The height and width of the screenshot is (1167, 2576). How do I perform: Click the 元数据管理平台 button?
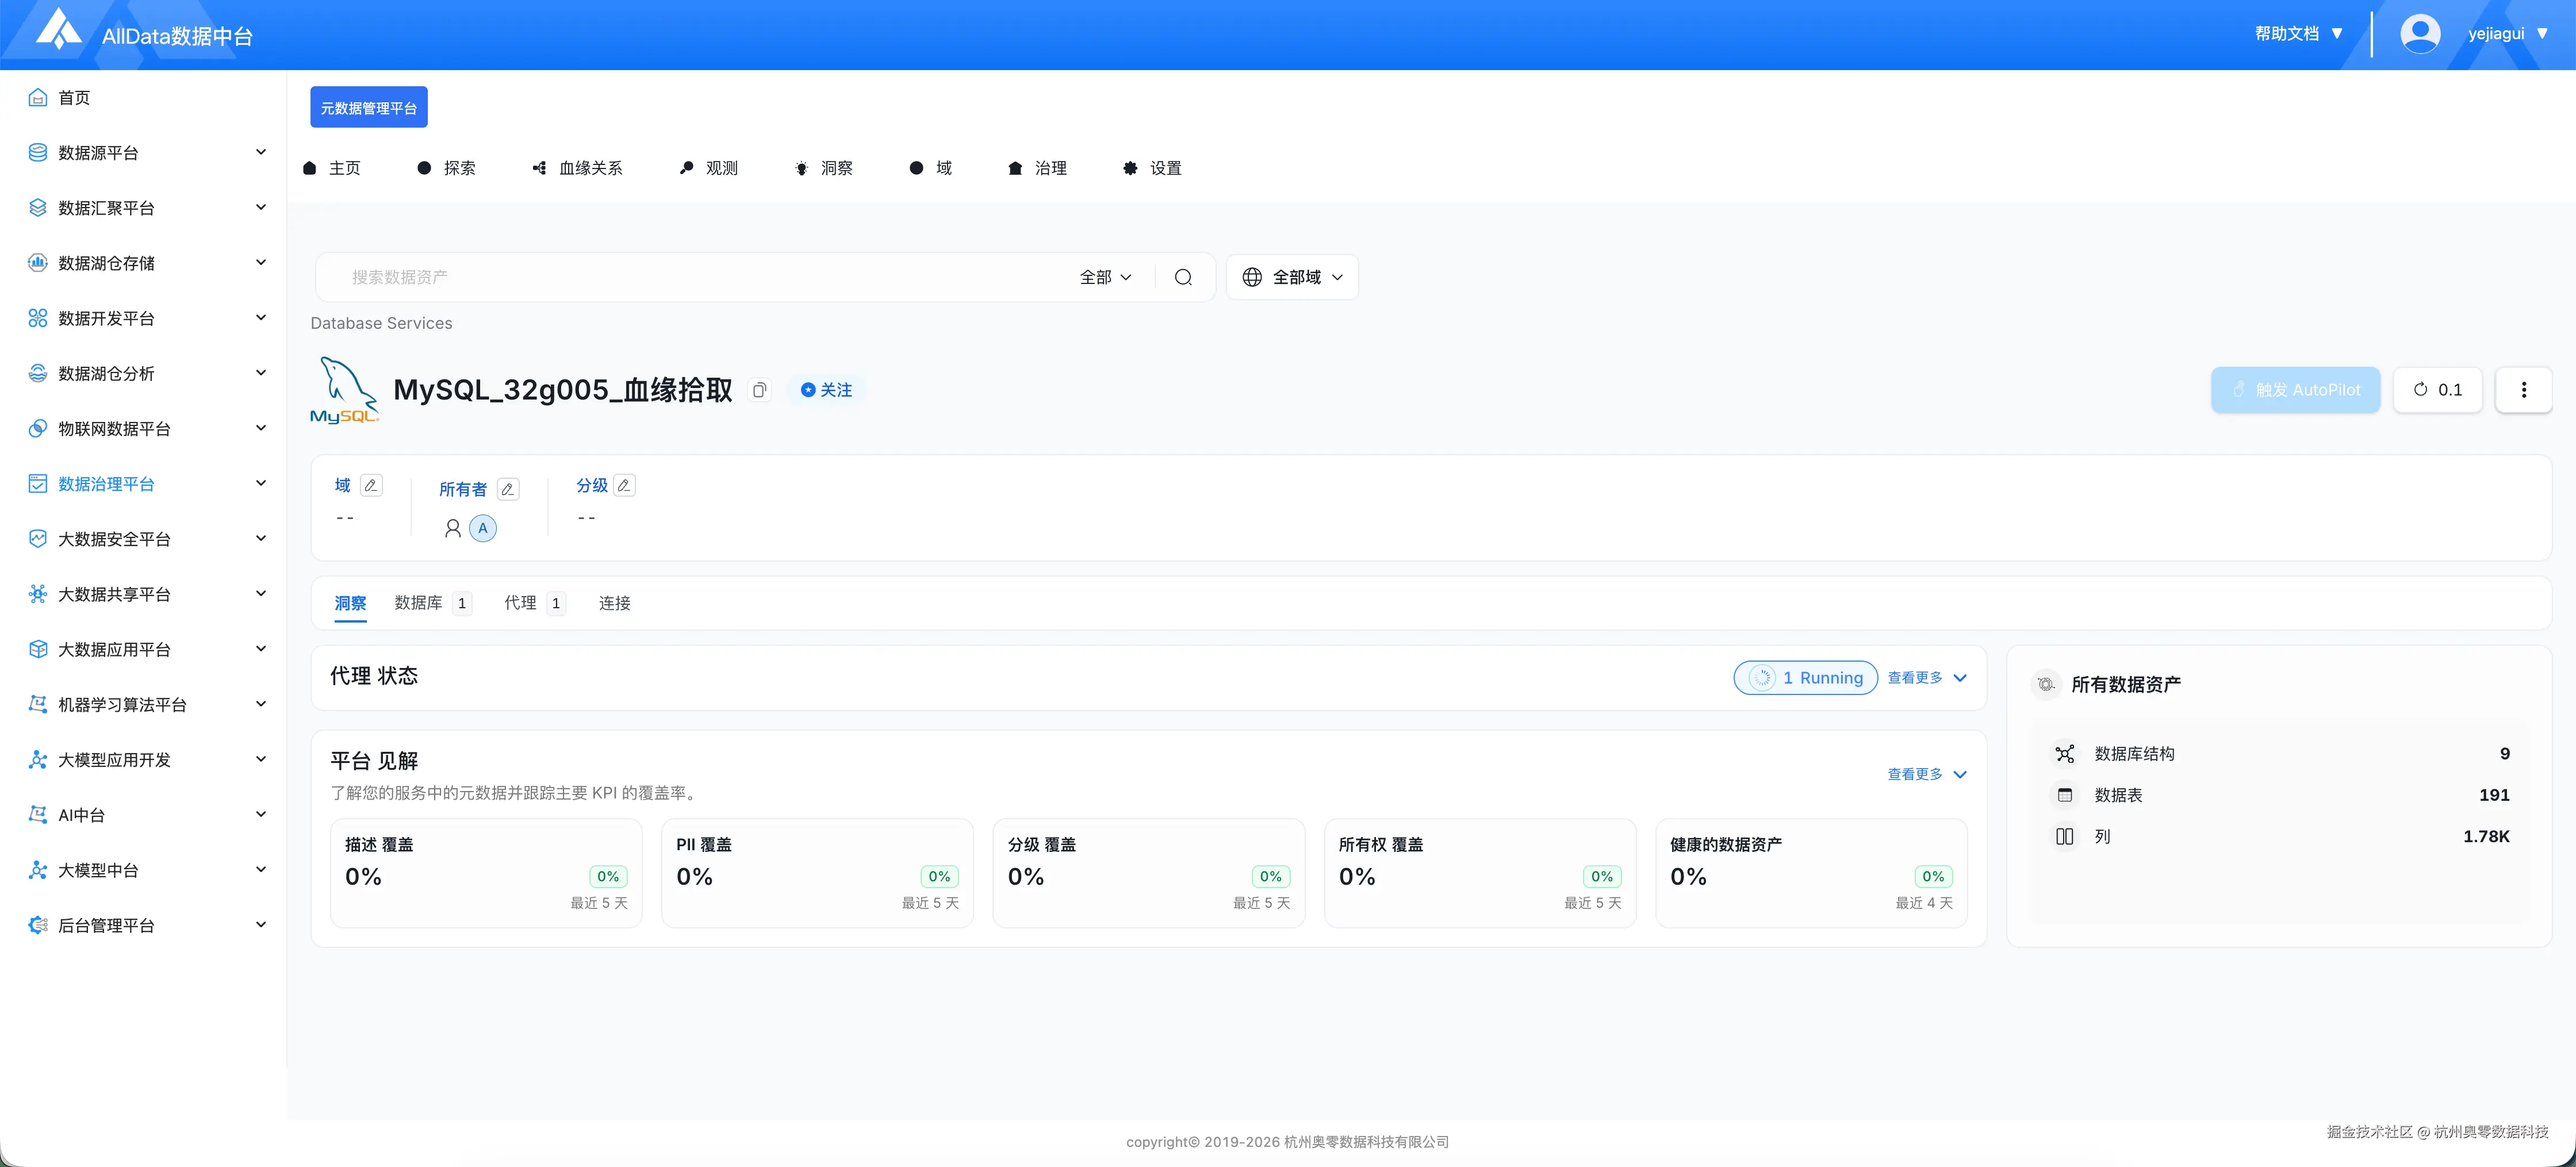point(369,107)
